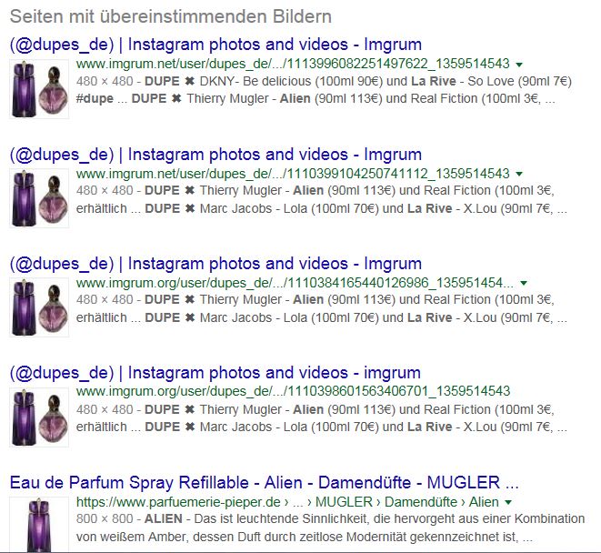Screen dimensions: 601x553
Task: Click imgrum.org URL ending 1110398601563406701_1359514543
Action: [293, 391]
